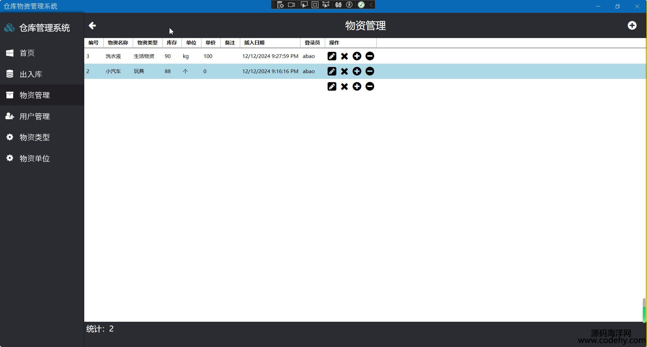Delete the 小汽车 row using X icon
This screenshot has height=347, width=647.
344,71
